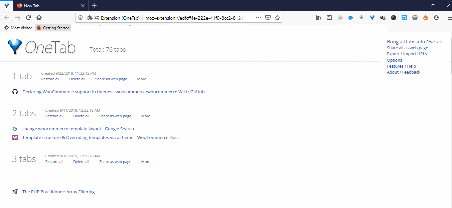Open the Firefox account profile icon
452x208 pixels.
[x=436, y=18]
